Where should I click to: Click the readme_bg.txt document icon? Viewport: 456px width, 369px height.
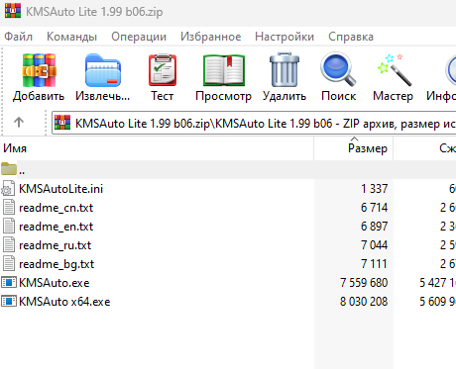point(9,264)
